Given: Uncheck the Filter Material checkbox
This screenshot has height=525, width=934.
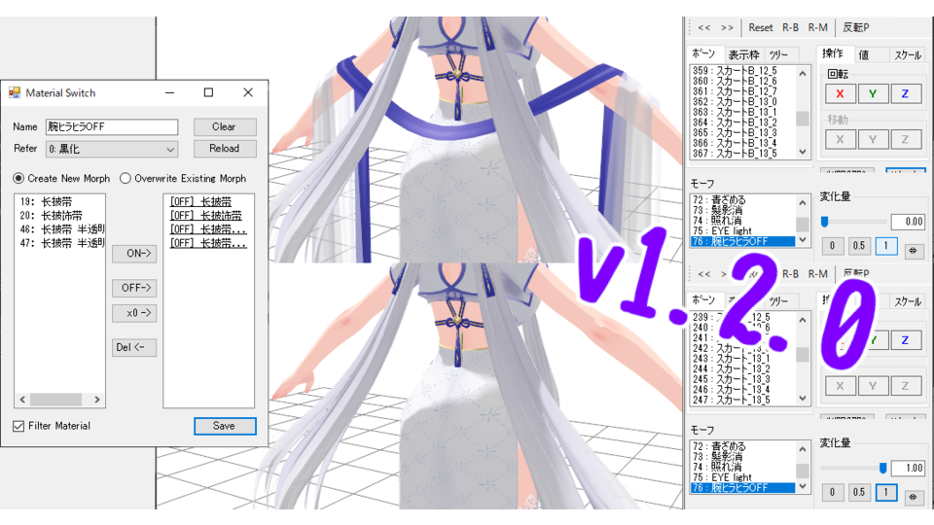Looking at the screenshot, I should [x=18, y=426].
